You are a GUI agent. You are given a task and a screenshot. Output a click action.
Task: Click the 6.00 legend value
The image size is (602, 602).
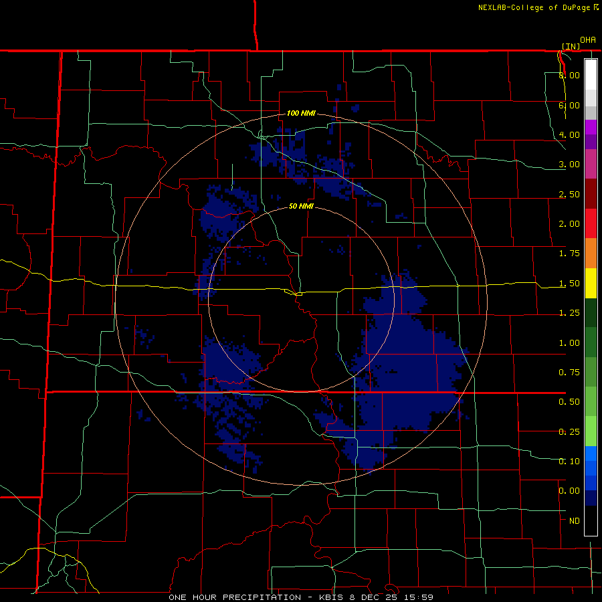(x=569, y=105)
